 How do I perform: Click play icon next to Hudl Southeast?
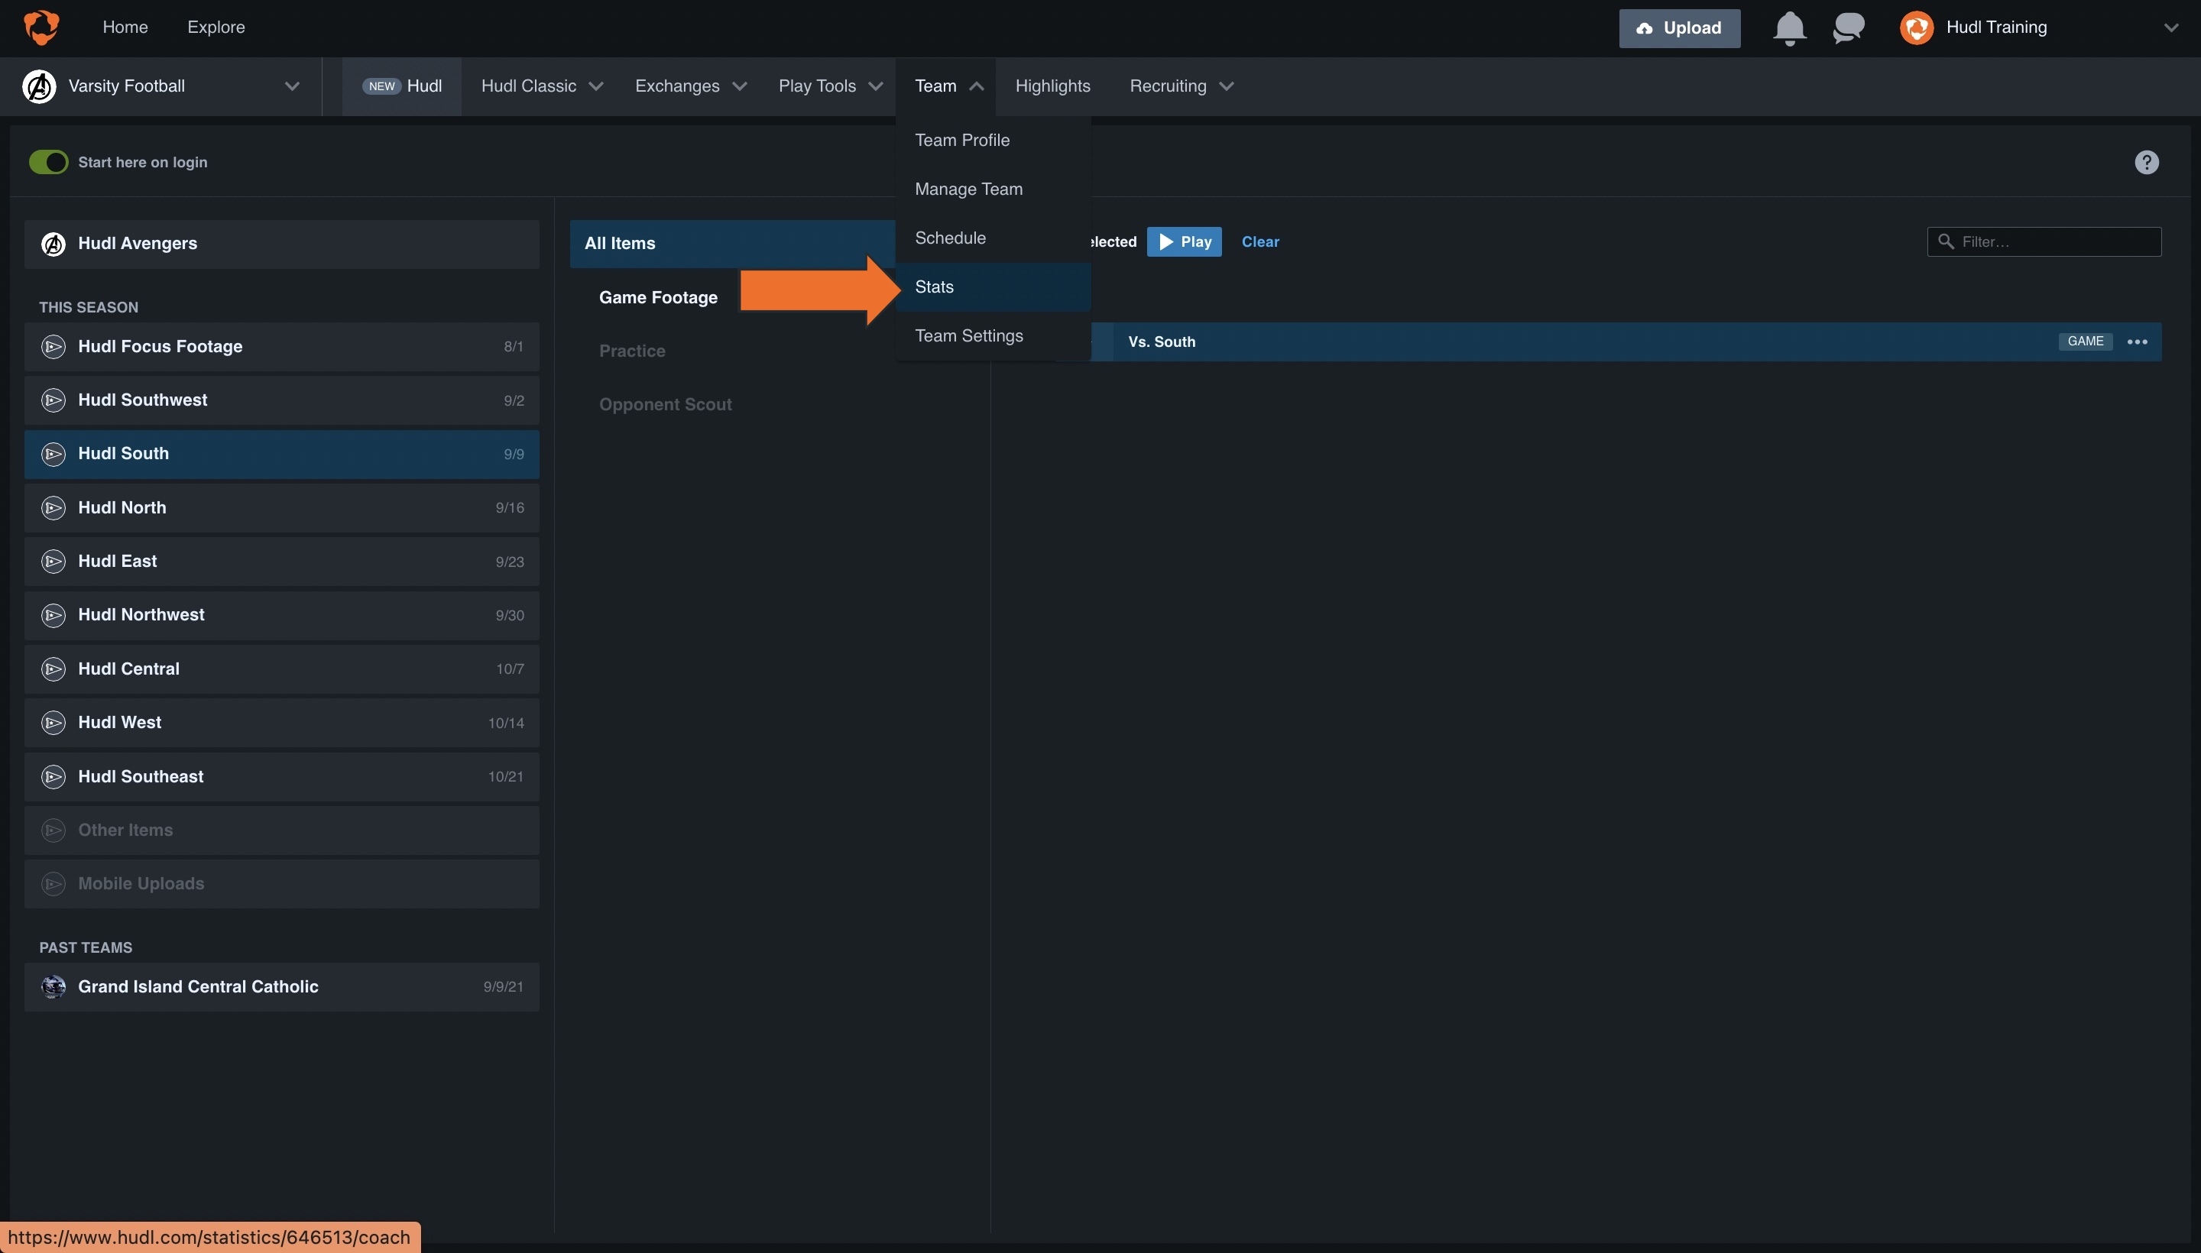click(x=53, y=777)
